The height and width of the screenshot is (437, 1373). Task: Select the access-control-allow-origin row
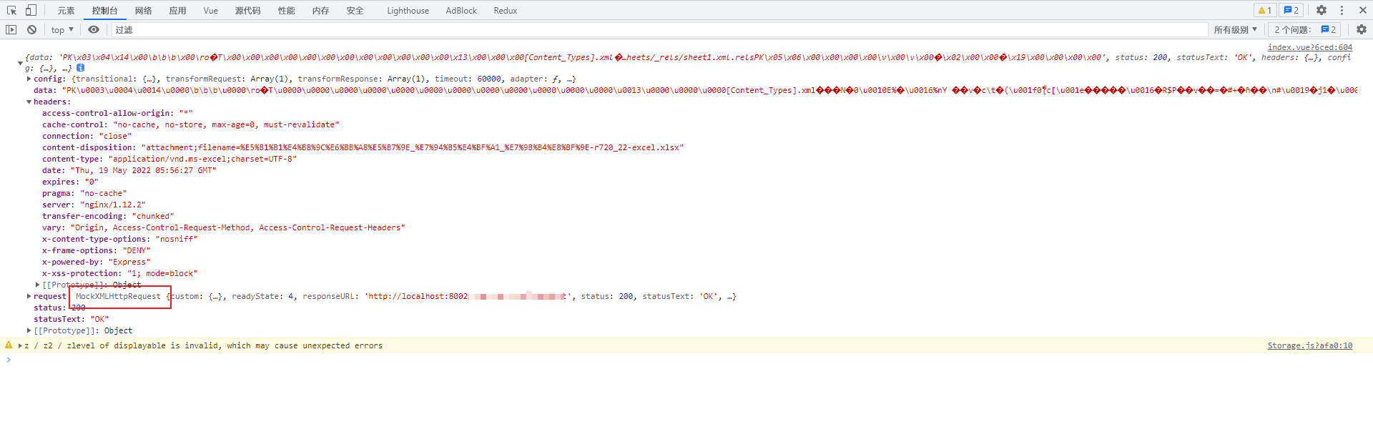[117, 113]
